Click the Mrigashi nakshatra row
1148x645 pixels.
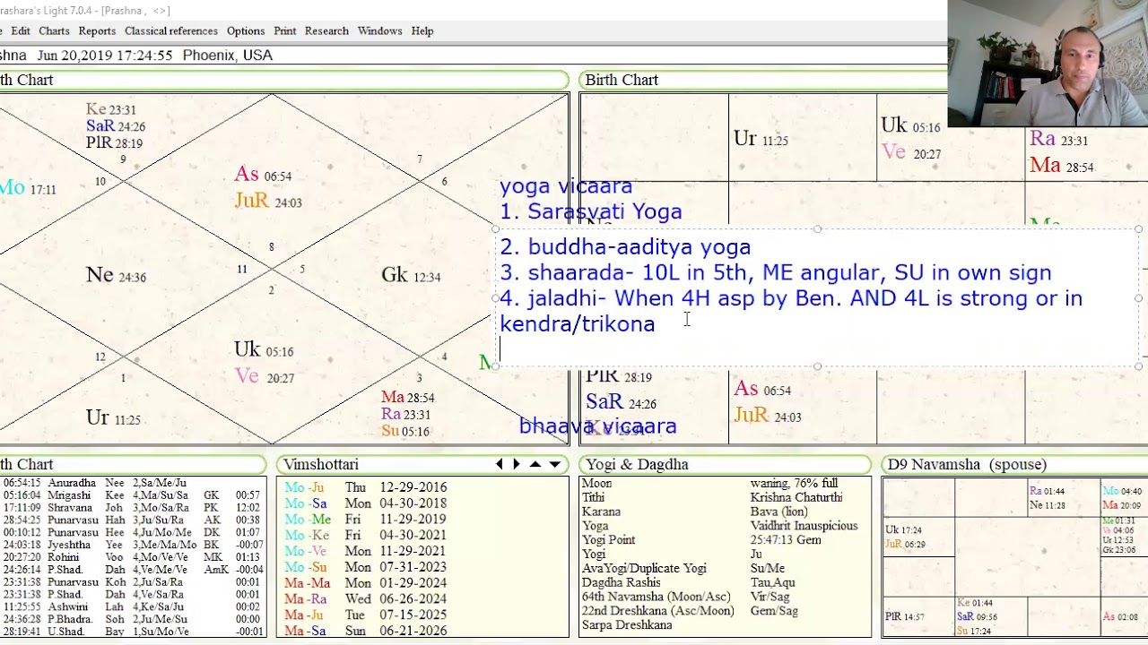pos(130,495)
